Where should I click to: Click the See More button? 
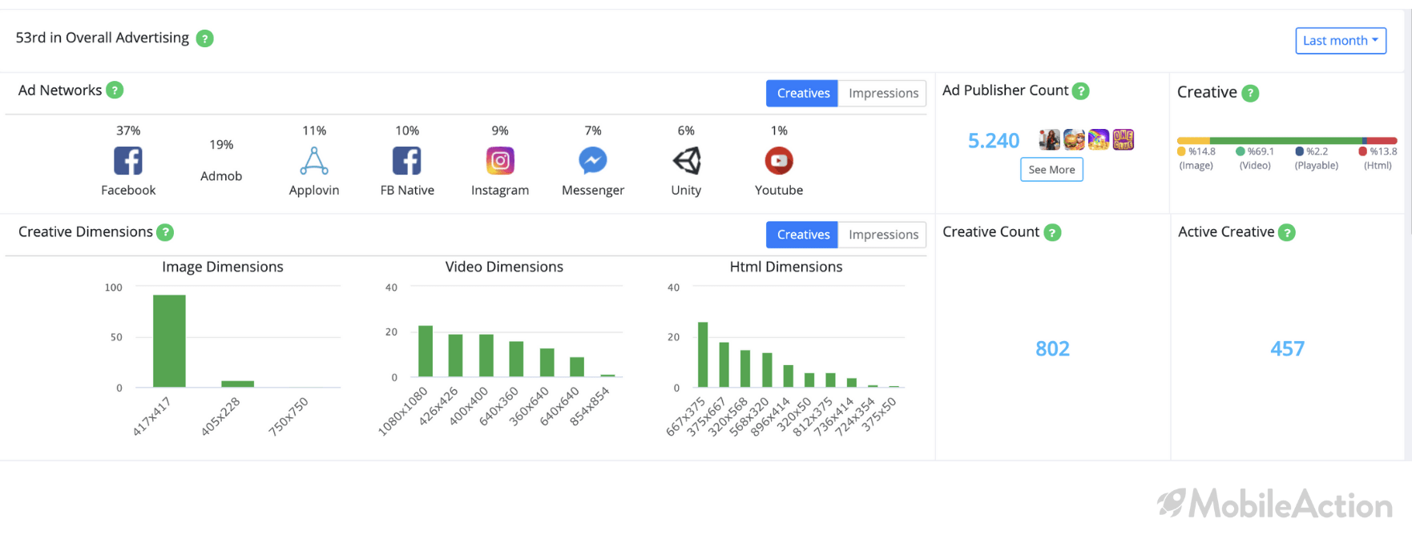click(x=1051, y=170)
